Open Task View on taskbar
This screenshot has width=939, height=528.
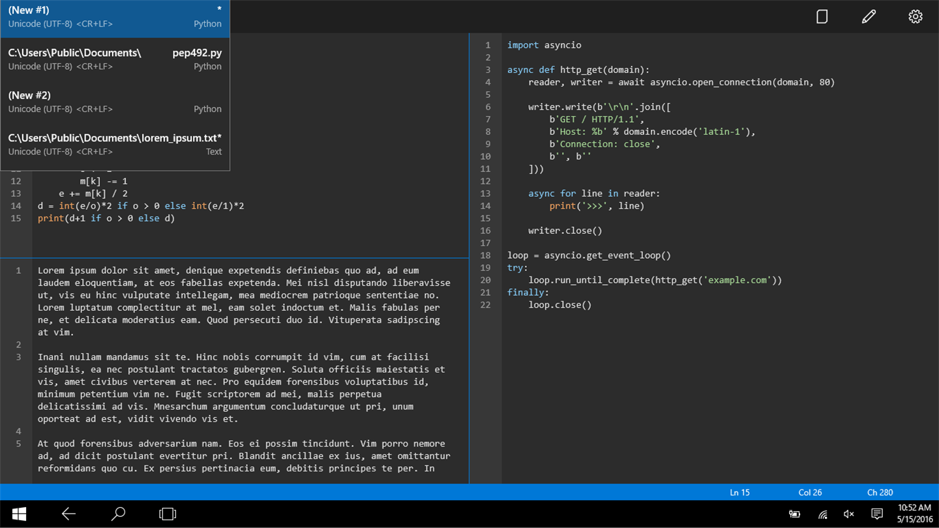[168, 514]
